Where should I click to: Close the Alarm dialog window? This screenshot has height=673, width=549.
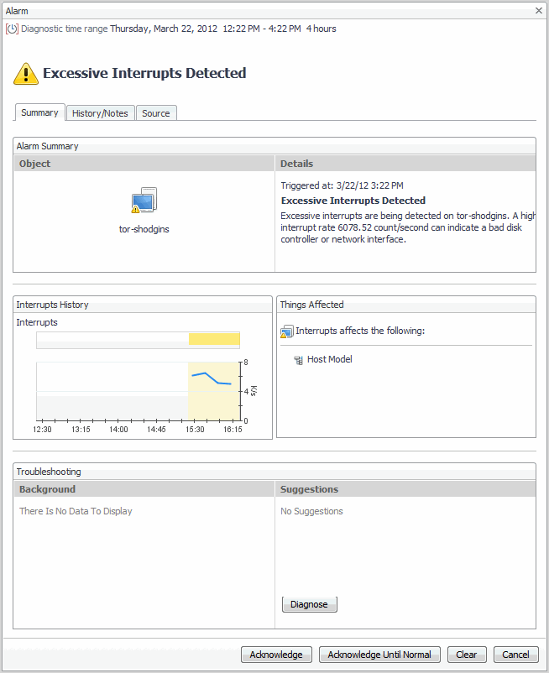[x=538, y=11]
